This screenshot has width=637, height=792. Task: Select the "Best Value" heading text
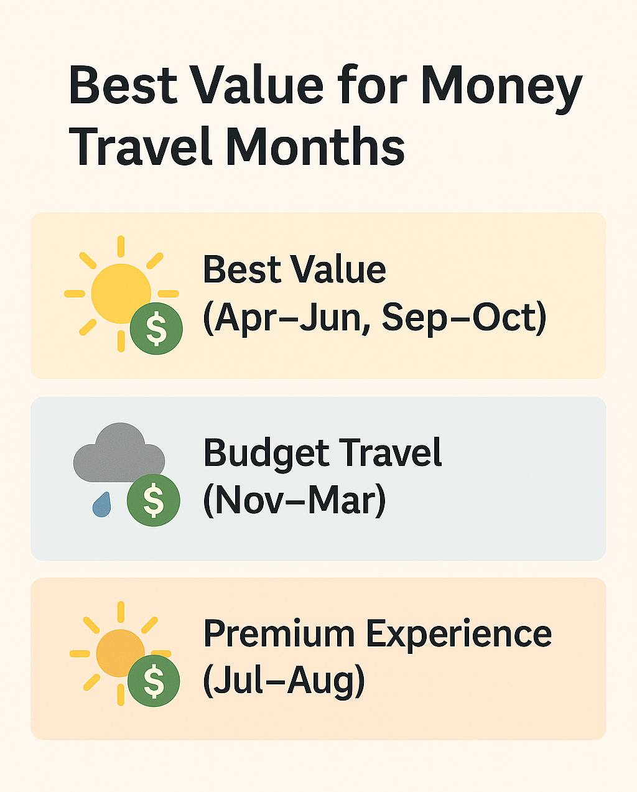pos(294,269)
